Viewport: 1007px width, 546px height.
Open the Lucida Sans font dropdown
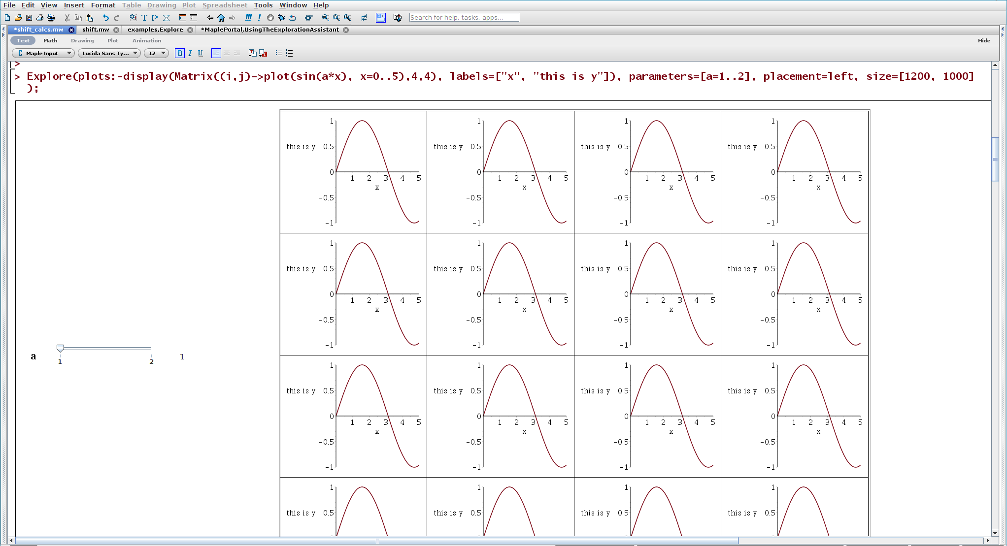(x=109, y=53)
